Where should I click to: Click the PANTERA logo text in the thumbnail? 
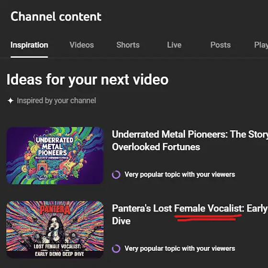(x=55, y=210)
